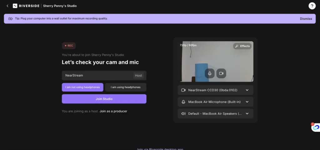Click the microphone icon beside MacBook Air Microphone
320x150 pixels.
(183, 102)
